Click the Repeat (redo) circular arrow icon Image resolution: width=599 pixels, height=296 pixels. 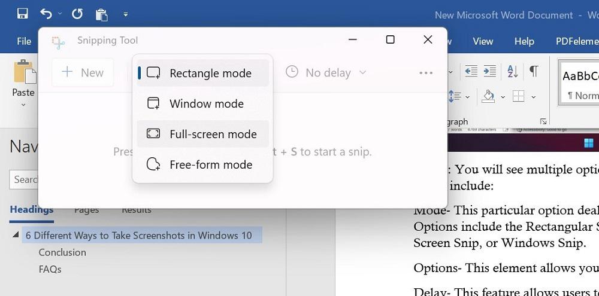[x=77, y=13]
